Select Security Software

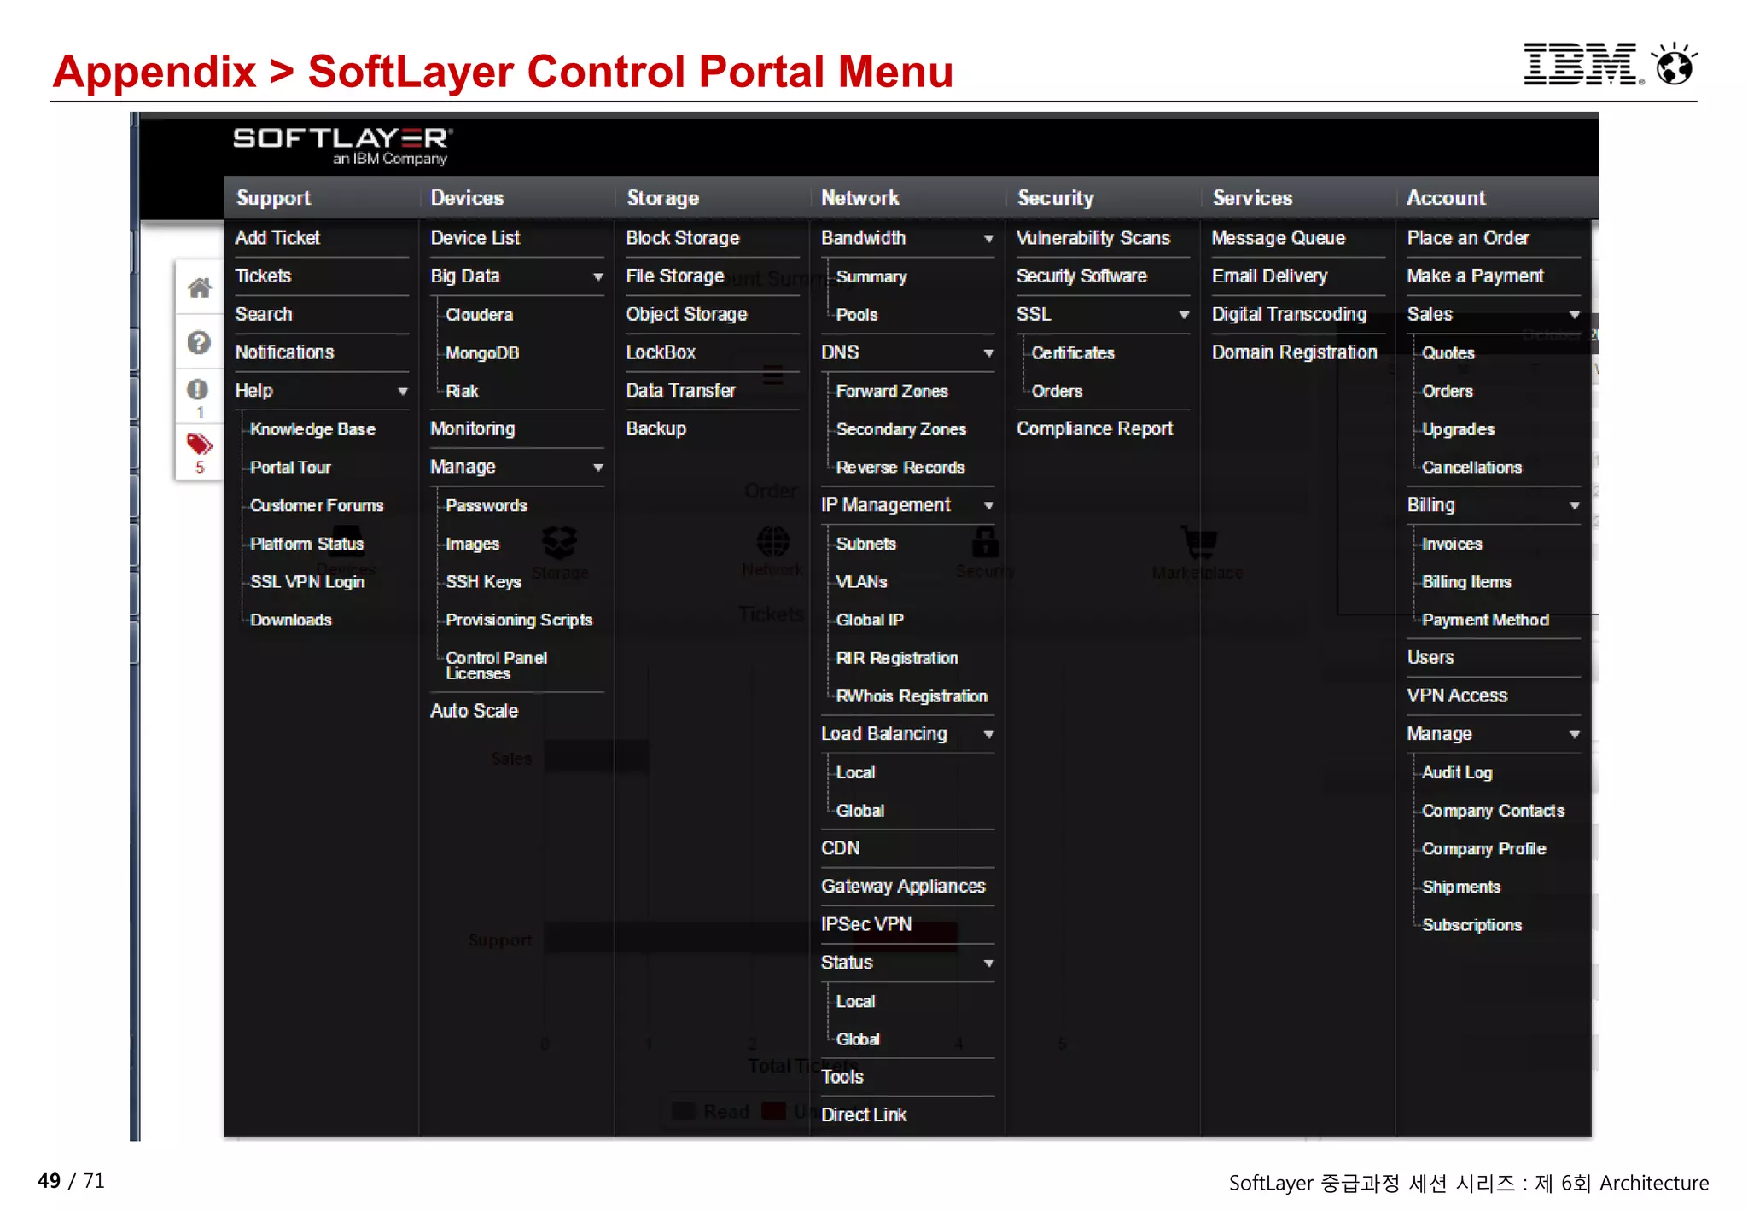click(x=1081, y=276)
